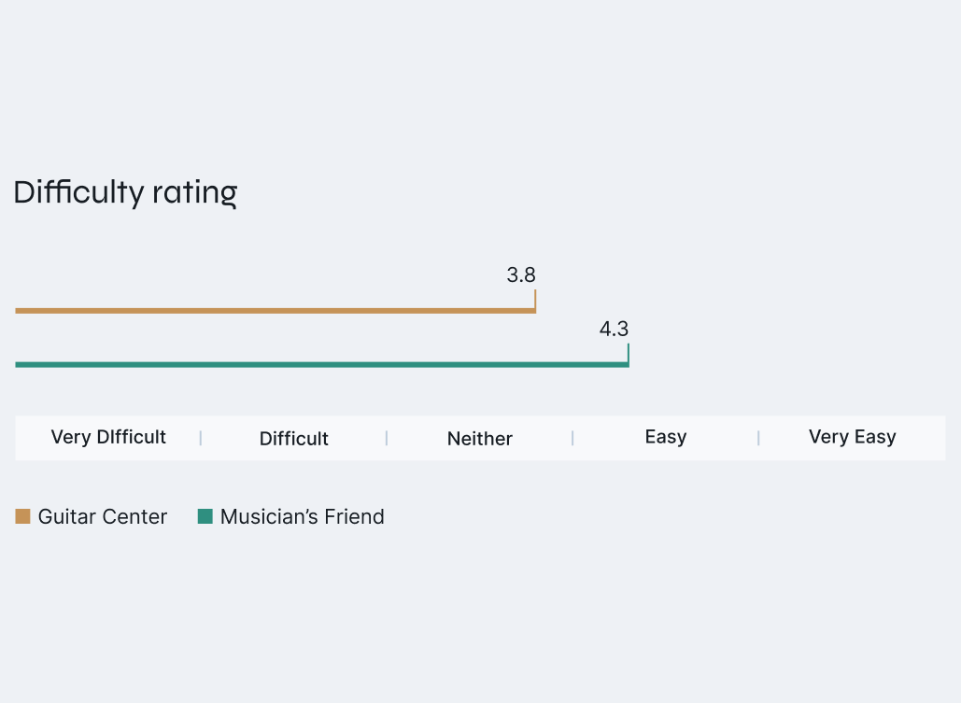Toggle the "Guitar Center" legend label
Screen dimensions: 961x703
click(103, 517)
